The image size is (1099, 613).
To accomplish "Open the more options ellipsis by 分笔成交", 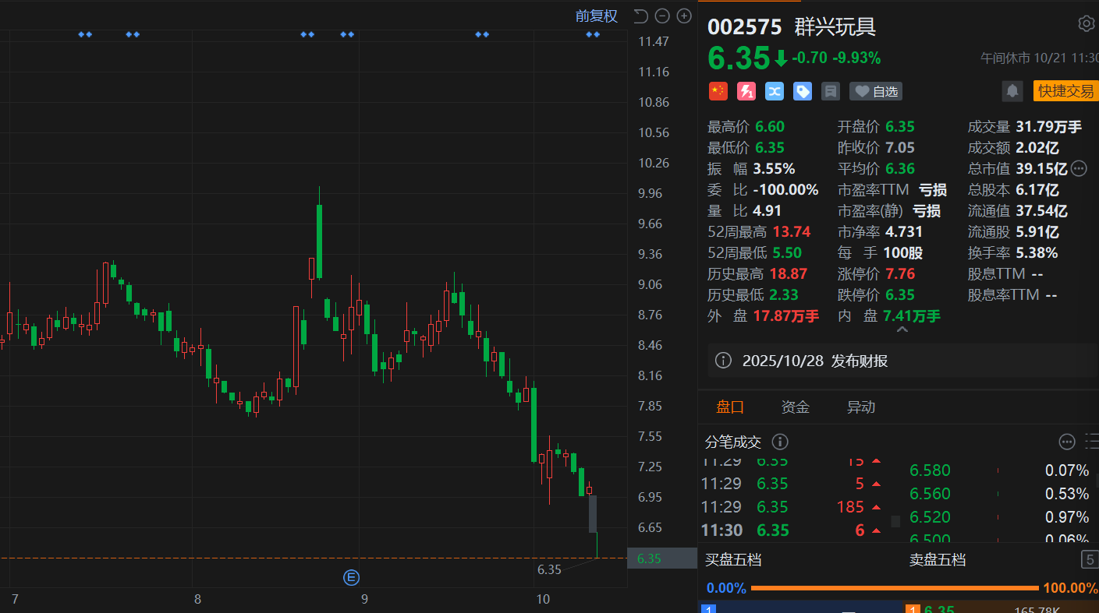I will [x=1067, y=442].
